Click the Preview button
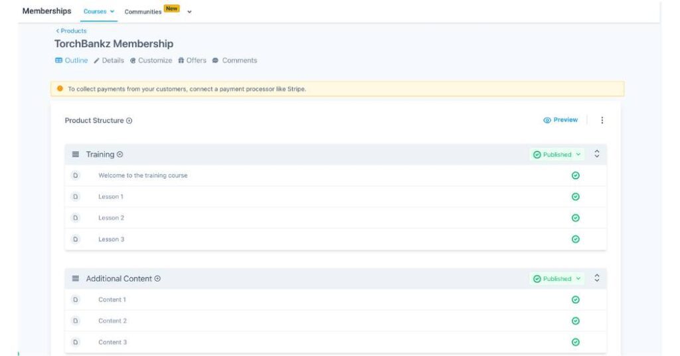This screenshot has height=356, width=680. 560,120
